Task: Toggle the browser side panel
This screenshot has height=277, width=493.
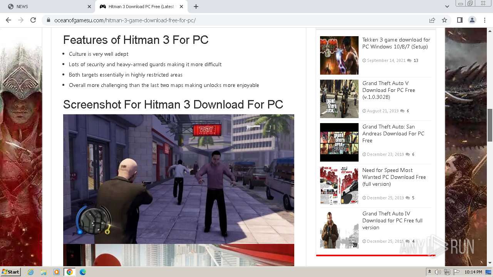Action: click(459, 20)
